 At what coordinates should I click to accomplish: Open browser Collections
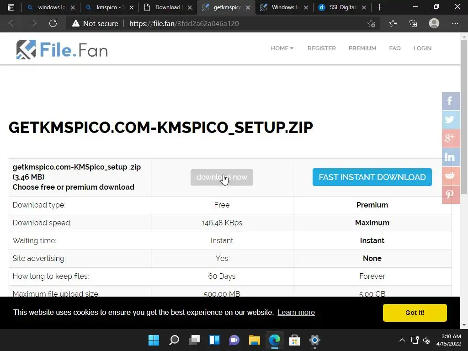(x=413, y=23)
